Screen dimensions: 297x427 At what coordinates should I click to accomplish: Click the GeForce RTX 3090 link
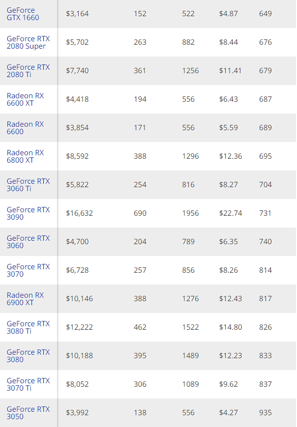tap(28, 213)
